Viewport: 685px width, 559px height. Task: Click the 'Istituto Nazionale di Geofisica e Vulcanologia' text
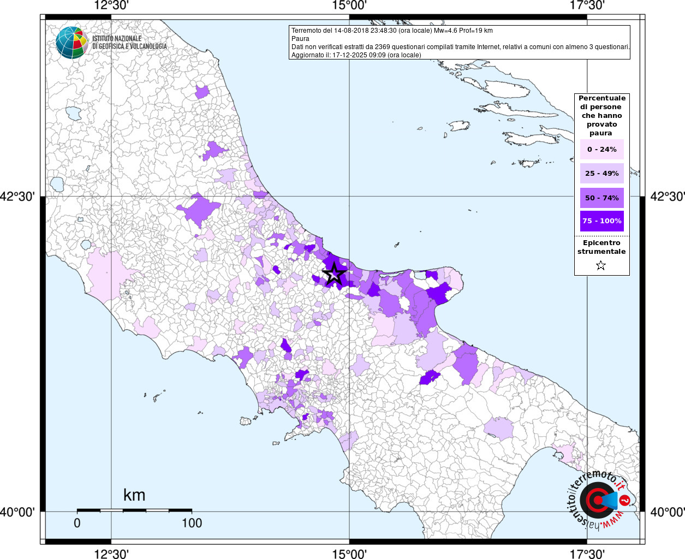pyautogui.click(x=129, y=43)
